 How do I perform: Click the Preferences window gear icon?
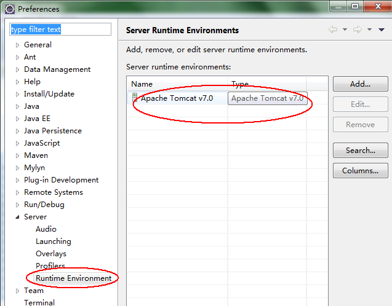(x=10, y=9)
